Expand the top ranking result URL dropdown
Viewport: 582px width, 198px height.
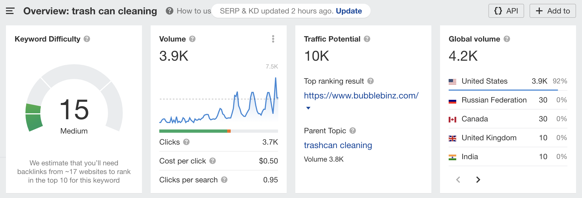tap(308, 108)
